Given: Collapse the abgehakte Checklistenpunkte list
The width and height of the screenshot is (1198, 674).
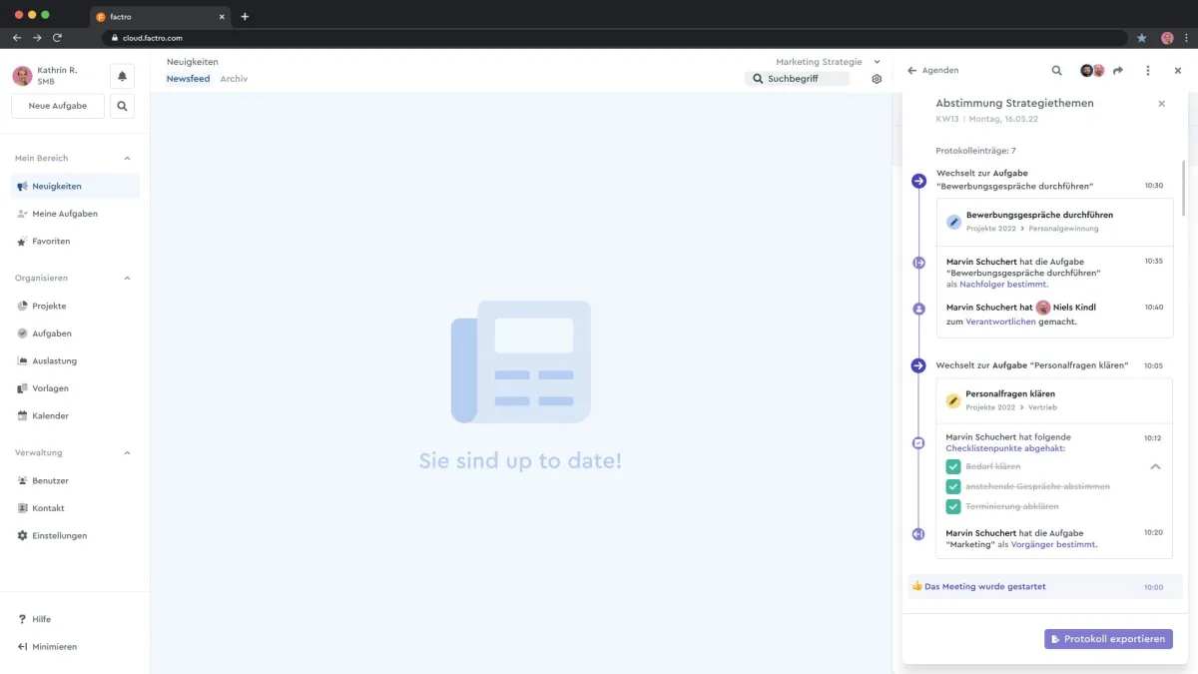Looking at the screenshot, I should (x=1155, y=465).
